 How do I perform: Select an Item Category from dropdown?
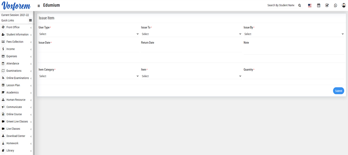89,76
